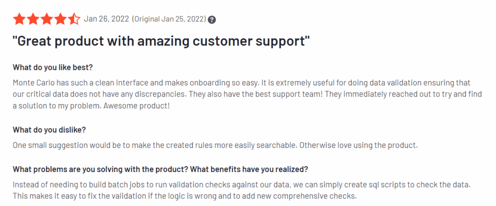Image resolution: width=496 pixels, height=206 pixels.
Task: Click the half-filled fifth rating star
Action: (x=74, y=19)
